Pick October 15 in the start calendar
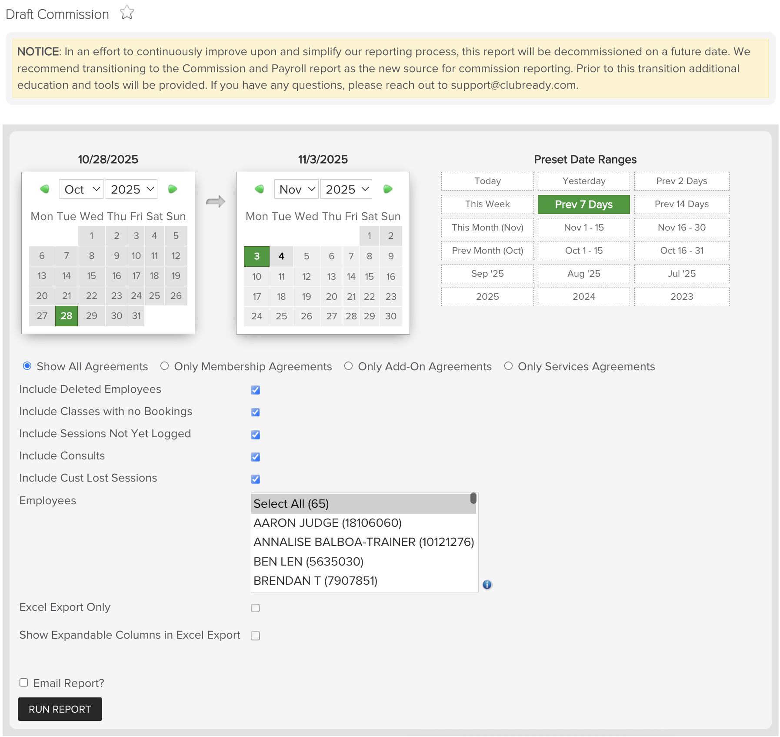The width and height of the screenshot is (780, 737). pyautogui.click(x=91, y=276)
